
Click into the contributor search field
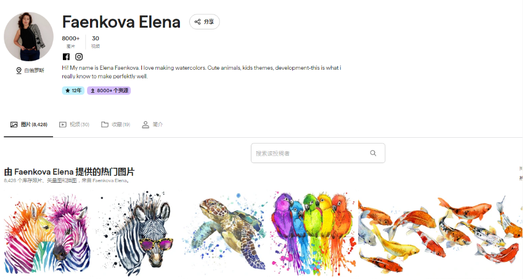pos(318,153)
